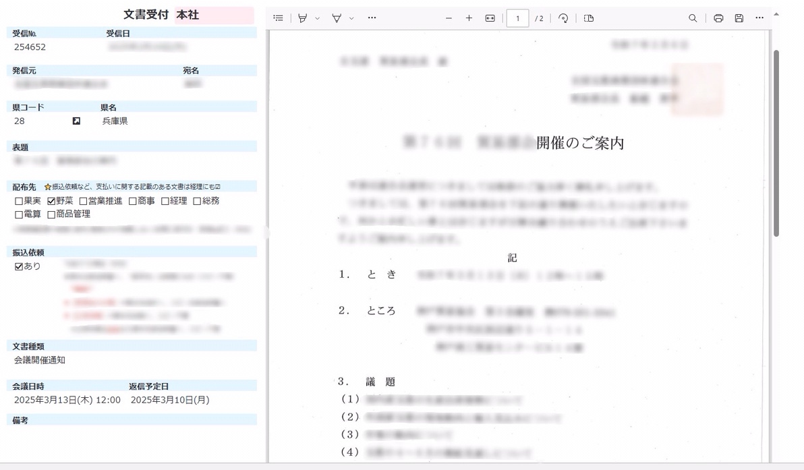Zoom out the PDF with minus icon

pos(449,18)
